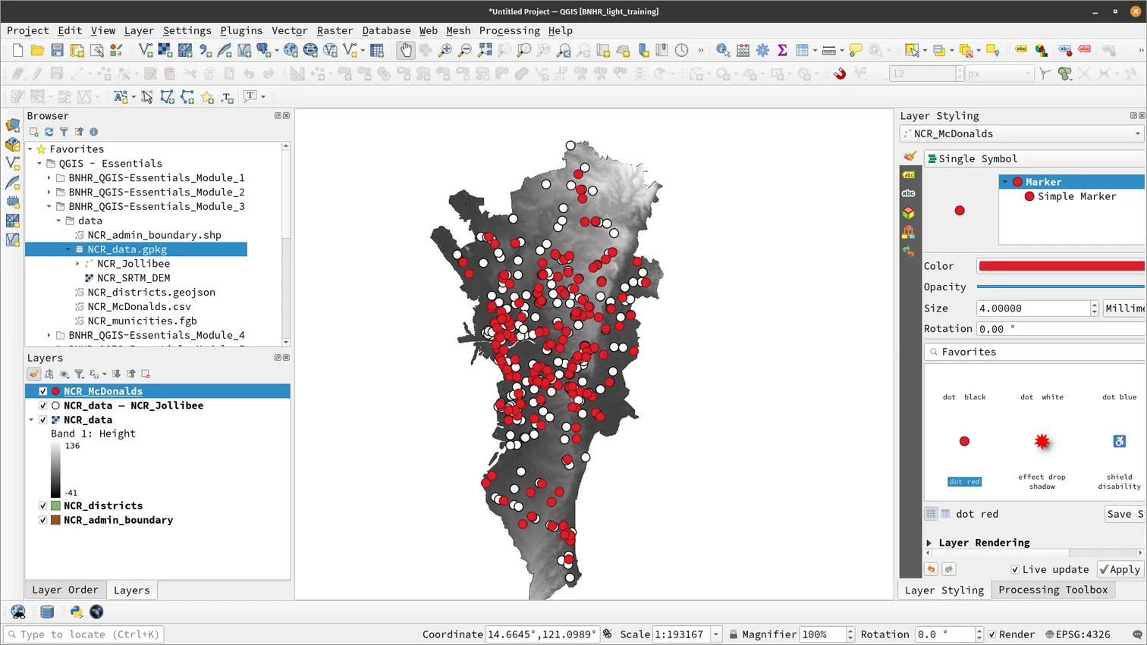Click the Remove Layer icon in Layers toolbar
1147x645 pixels.
pos(146,374)
